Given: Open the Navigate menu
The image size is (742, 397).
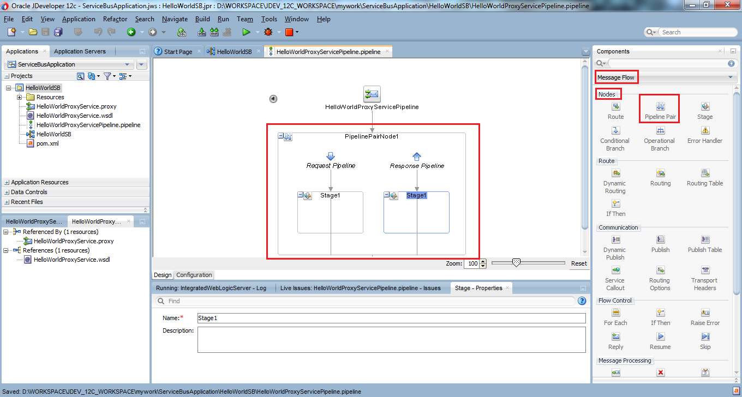Looking at the screenshot, I should 175,19.
